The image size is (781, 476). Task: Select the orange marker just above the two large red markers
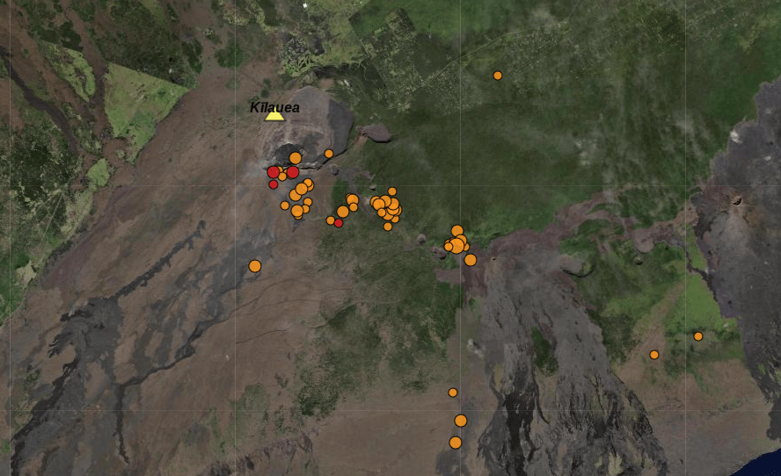pyautogui.click(x=296, y=158)
